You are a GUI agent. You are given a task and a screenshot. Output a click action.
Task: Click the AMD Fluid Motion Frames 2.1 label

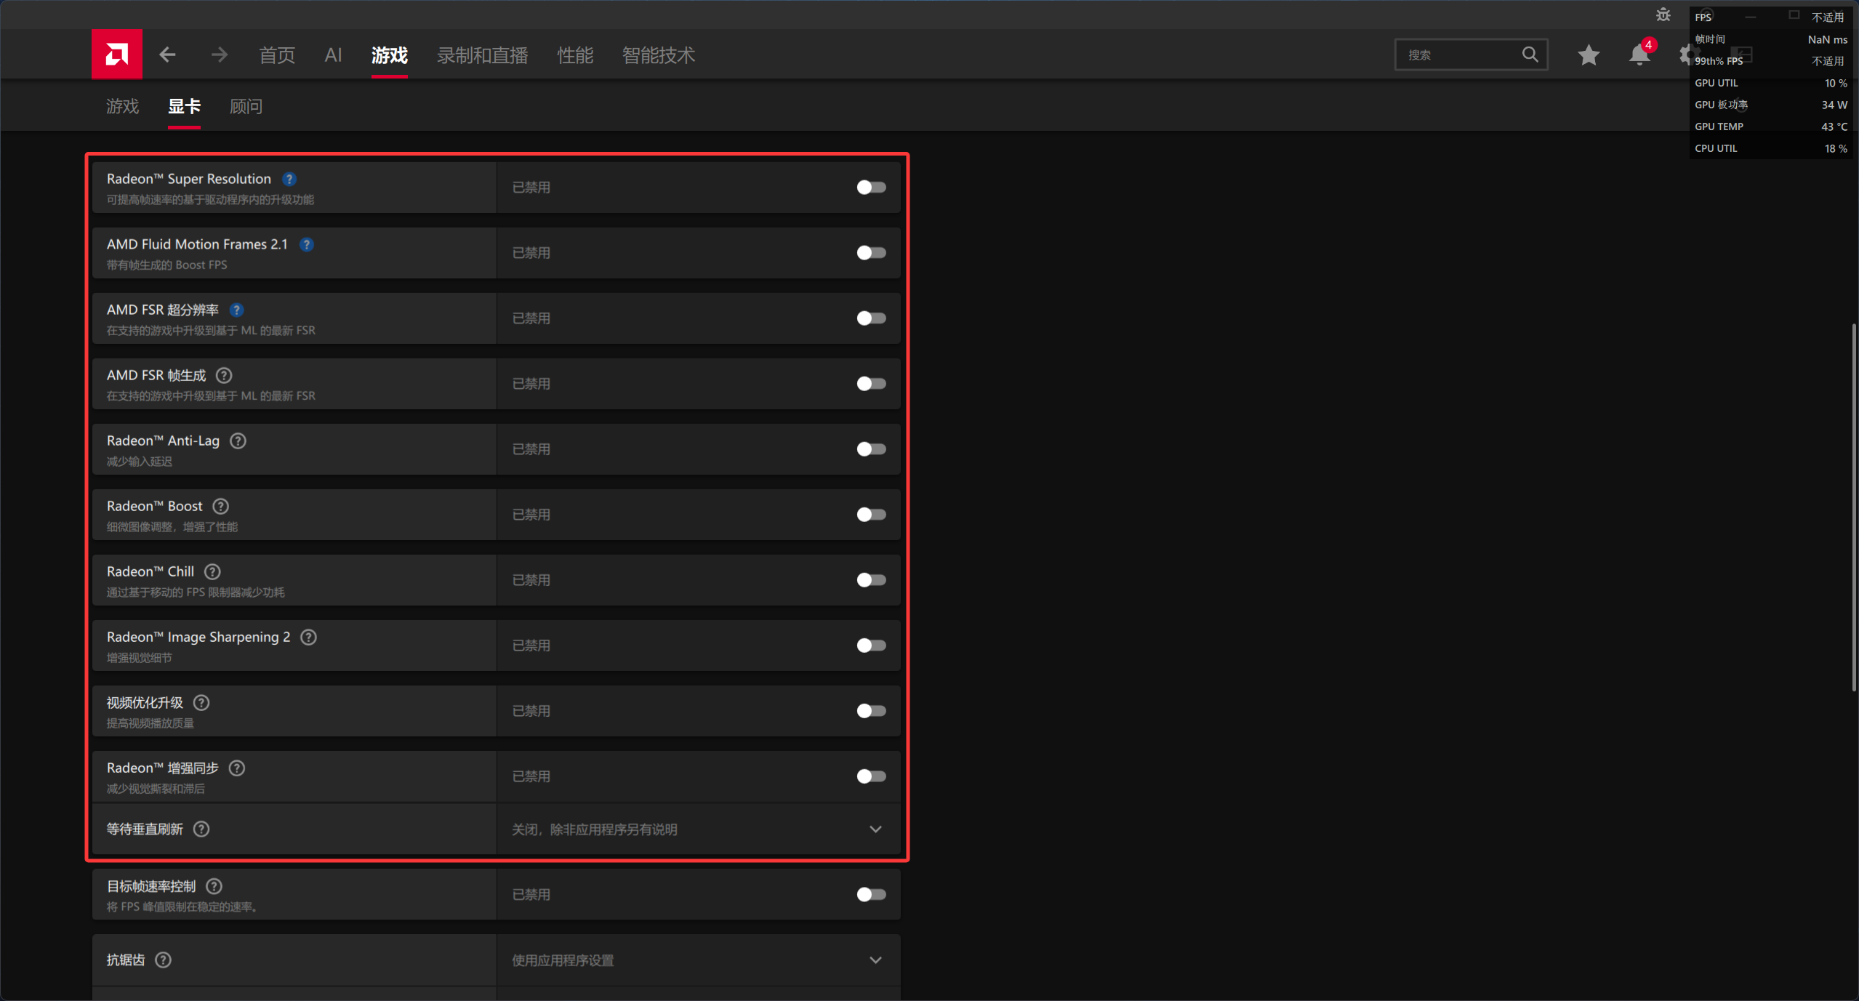[197, 244]
